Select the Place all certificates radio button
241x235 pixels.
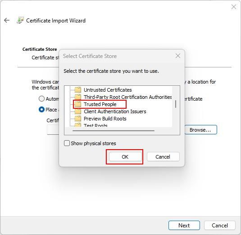click(x=41, y=110)
